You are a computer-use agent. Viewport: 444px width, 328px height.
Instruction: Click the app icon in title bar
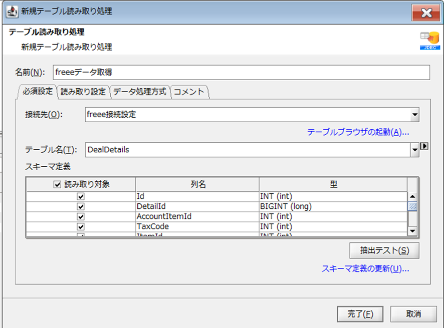(12, 12)
